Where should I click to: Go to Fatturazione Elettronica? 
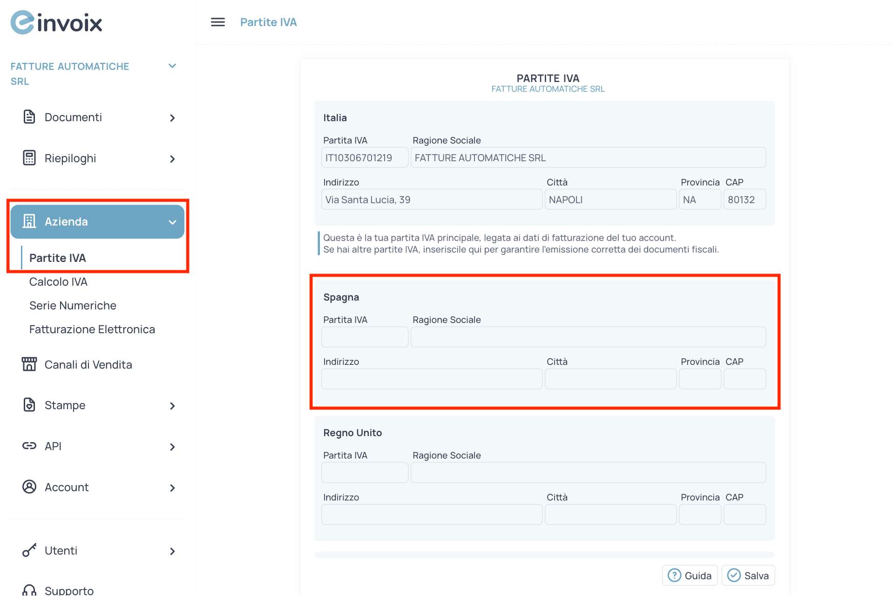click(x=92, y=329)
